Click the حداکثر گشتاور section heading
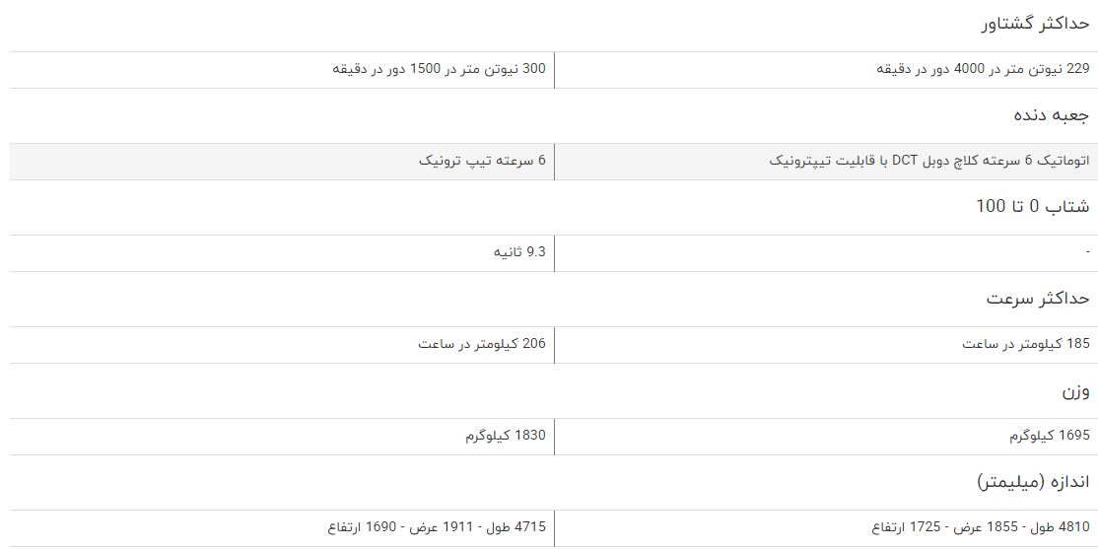 (x=1034, y=24)
